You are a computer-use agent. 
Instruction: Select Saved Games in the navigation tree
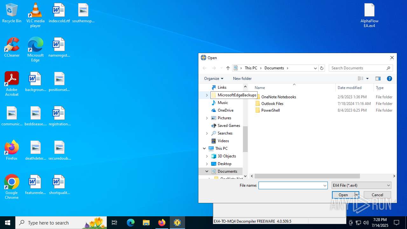point(229,126)
